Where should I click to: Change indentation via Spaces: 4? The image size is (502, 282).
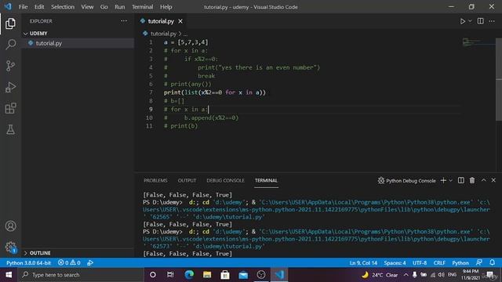tap(395, 263)
